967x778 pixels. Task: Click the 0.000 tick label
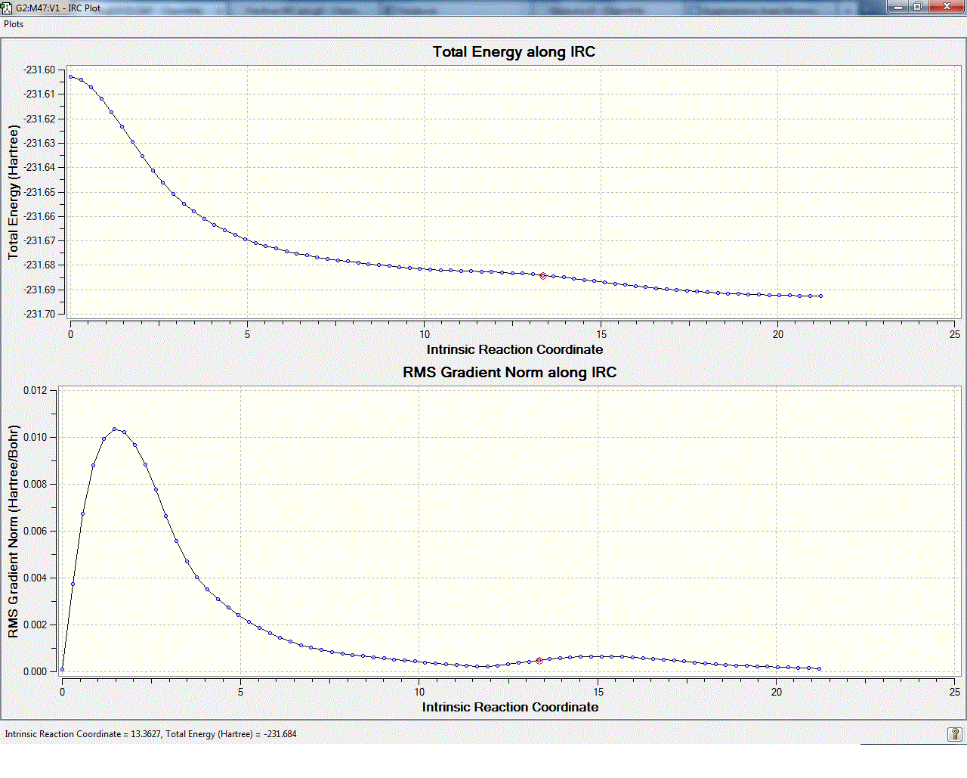[35, 671]
